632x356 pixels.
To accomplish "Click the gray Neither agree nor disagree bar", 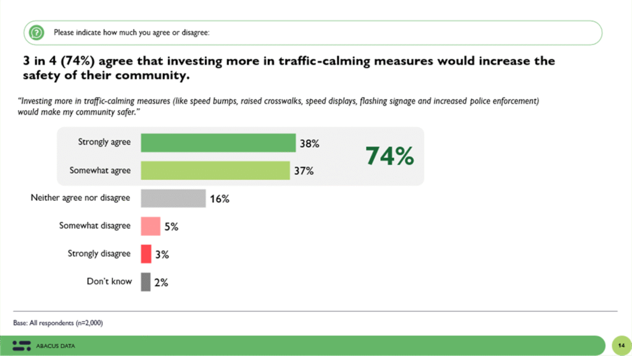I will 173,198.
